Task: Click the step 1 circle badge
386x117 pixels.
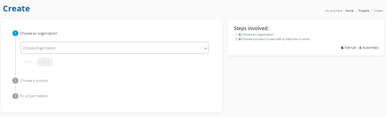Action: point(15,33)
